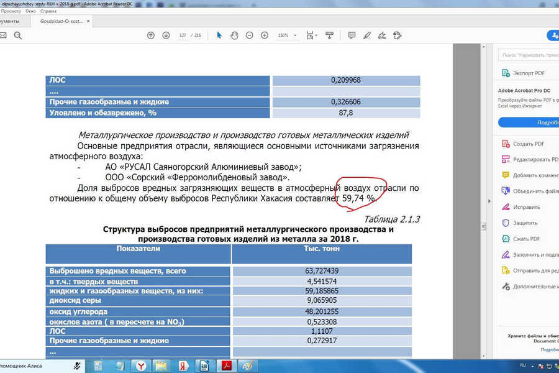
Task: Click the value 0,326606 in the top table
Action: [346, 102]
